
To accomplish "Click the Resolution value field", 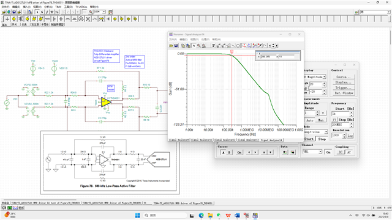I will point(337,135).
